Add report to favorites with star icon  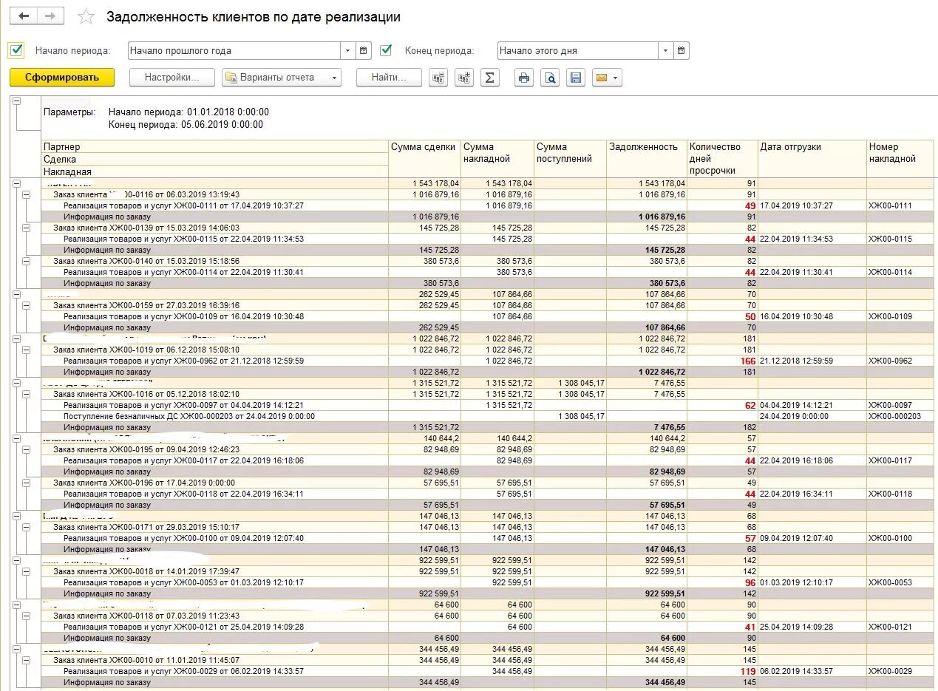tap(86, 16)
